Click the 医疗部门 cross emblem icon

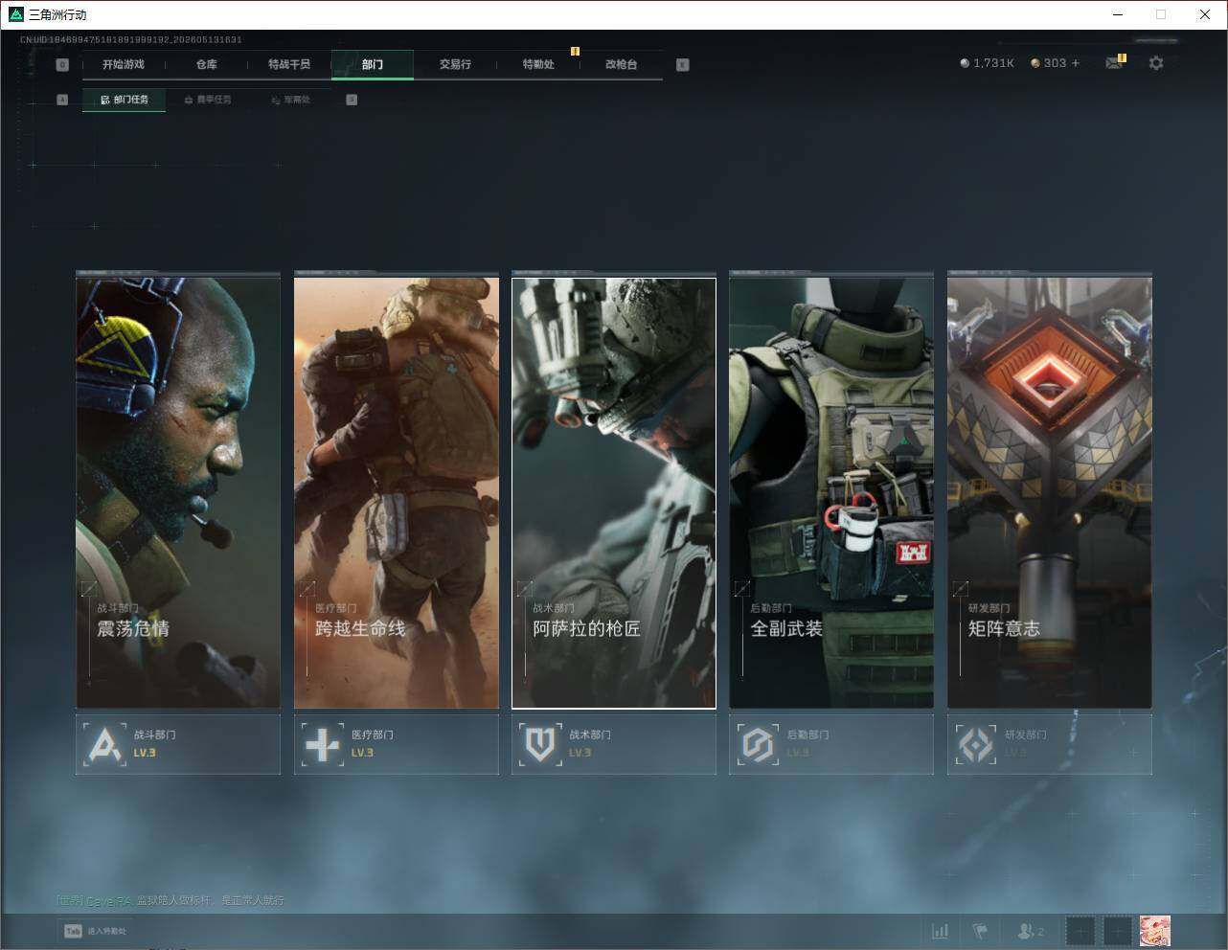[x=322, y=744]
